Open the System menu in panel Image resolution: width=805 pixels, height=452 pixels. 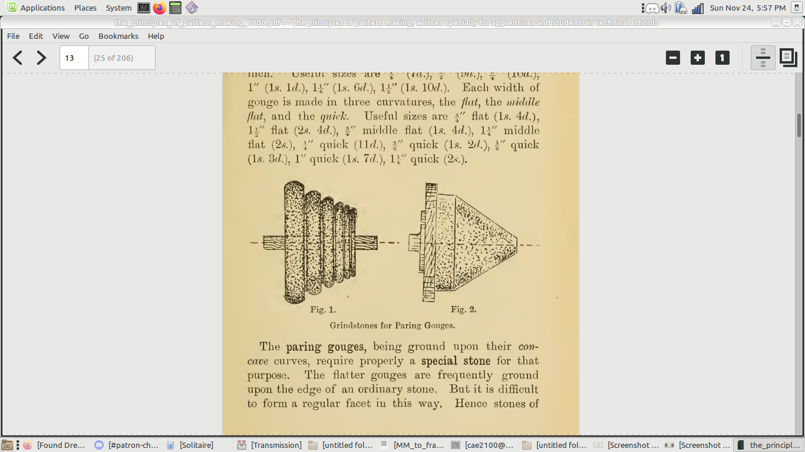tap(118, 8)
